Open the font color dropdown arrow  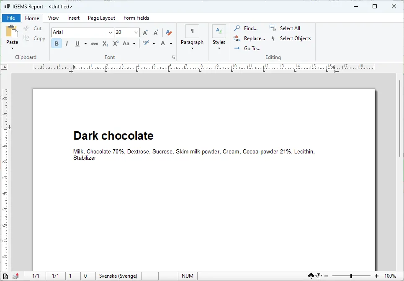coord(171,44)
